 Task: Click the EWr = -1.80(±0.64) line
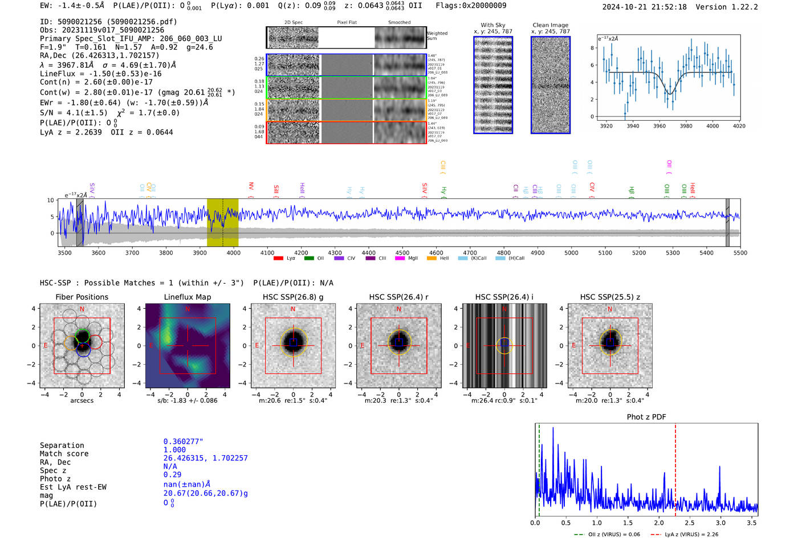point(124,103)
